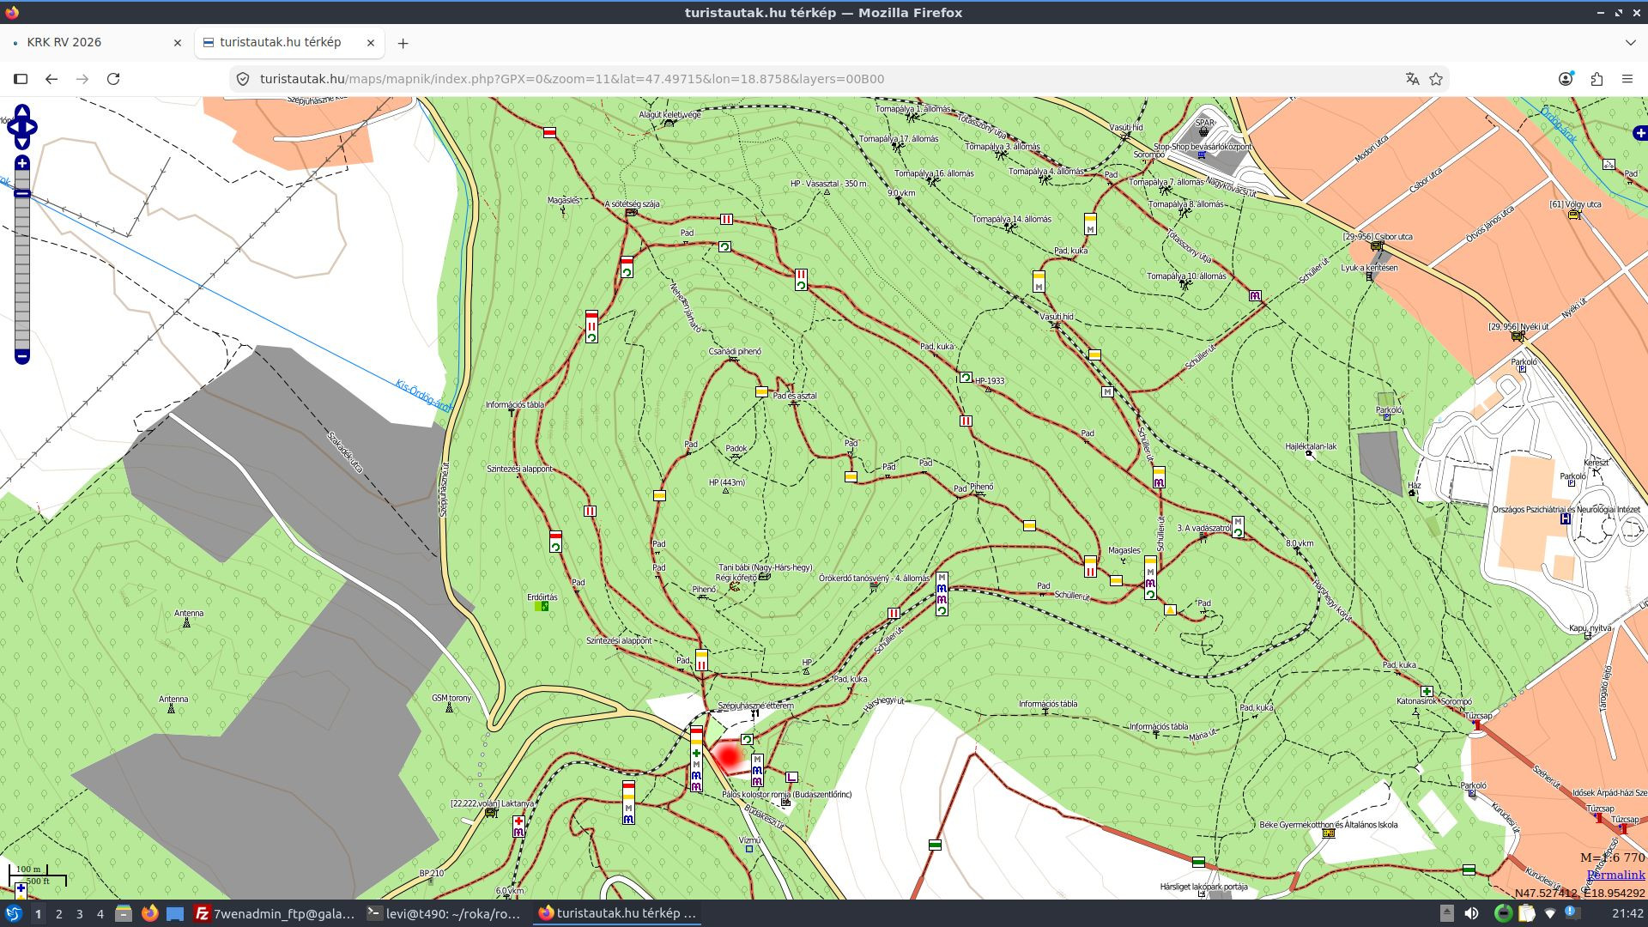Open the list all tabs dropdown
Viewport: 1648px width, 927px height.
tap(1630, 42)
